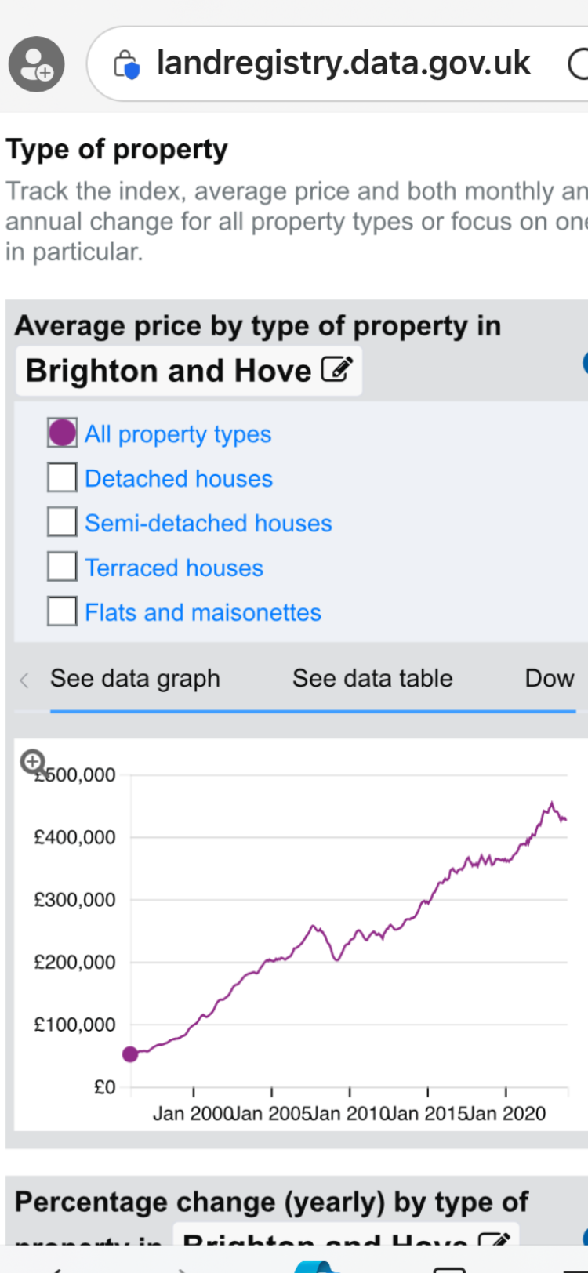The image size is (588, 1273).
Task: Check the Terraced houses box
Action: pos(62,566)
